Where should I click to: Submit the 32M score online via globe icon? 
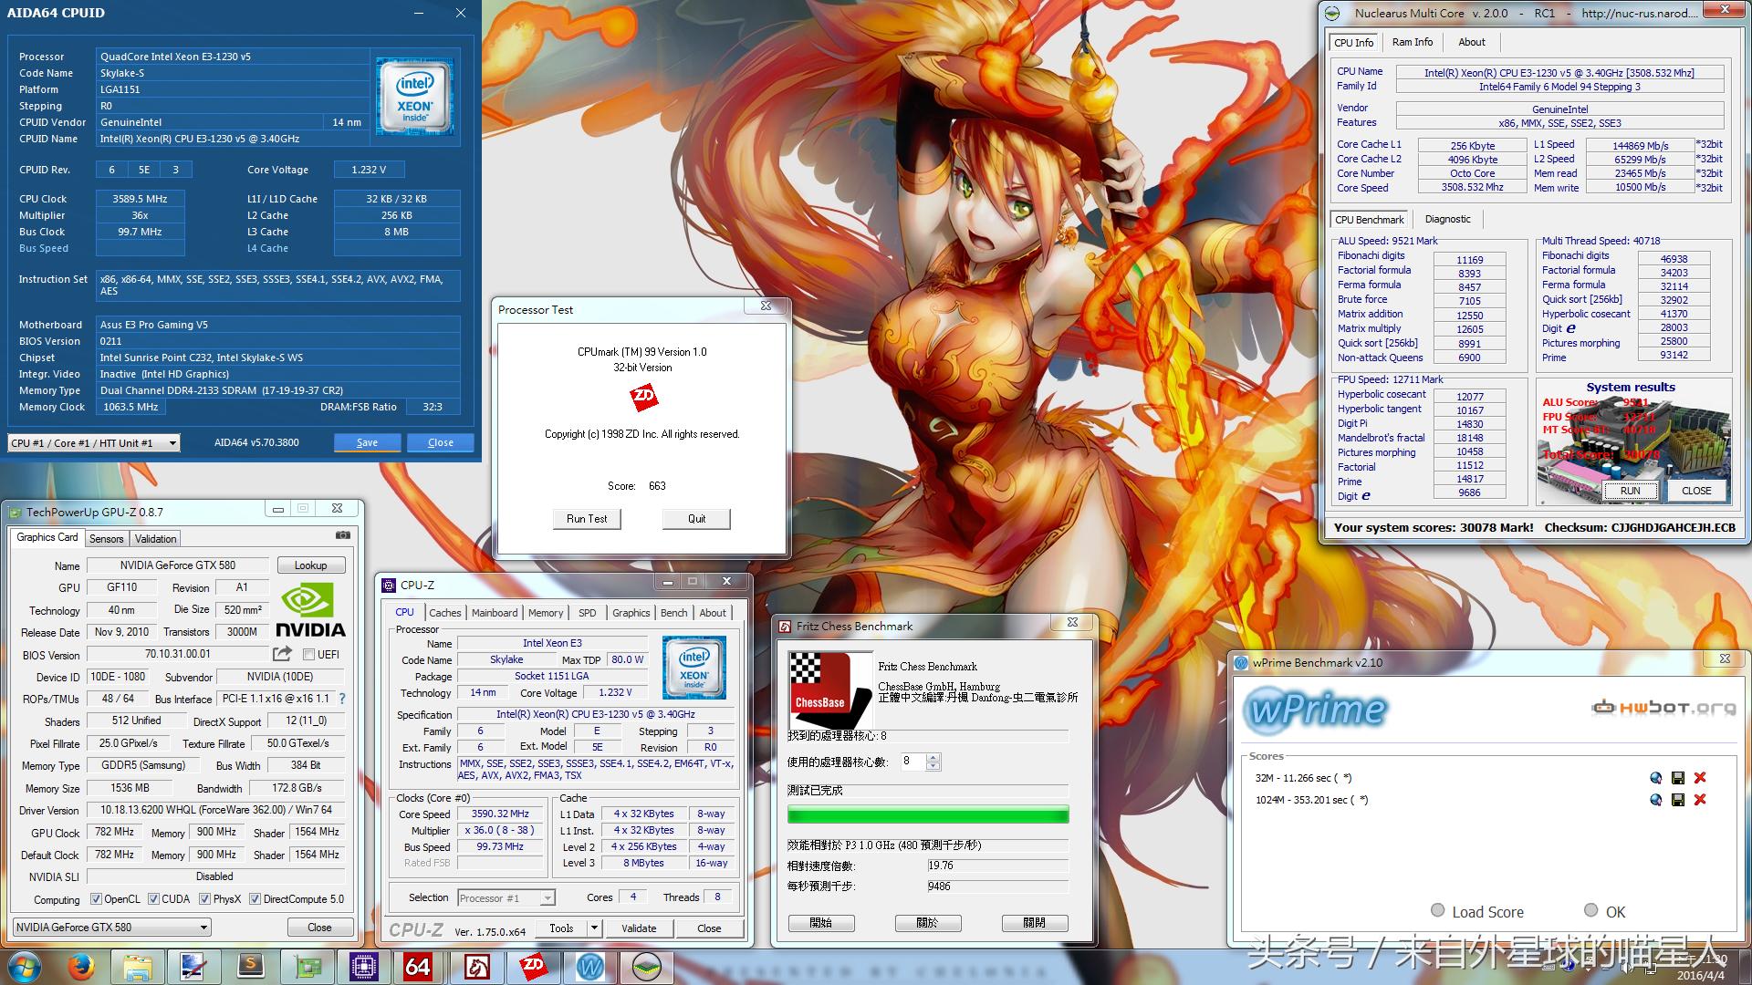coord(1655,778)
